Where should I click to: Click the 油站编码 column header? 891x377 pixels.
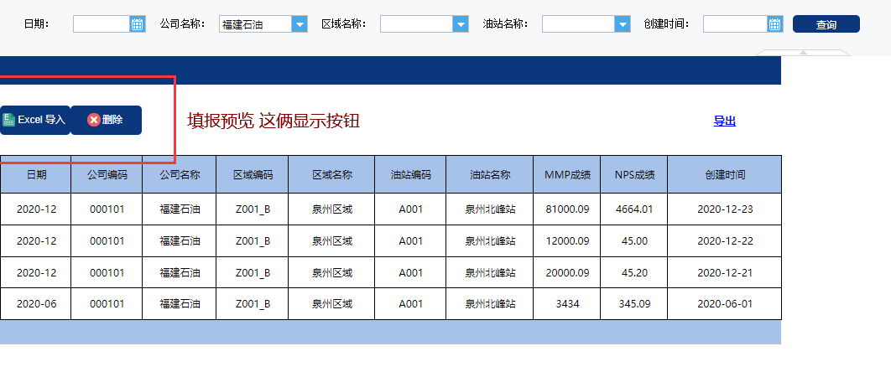(x=410, y=174)
